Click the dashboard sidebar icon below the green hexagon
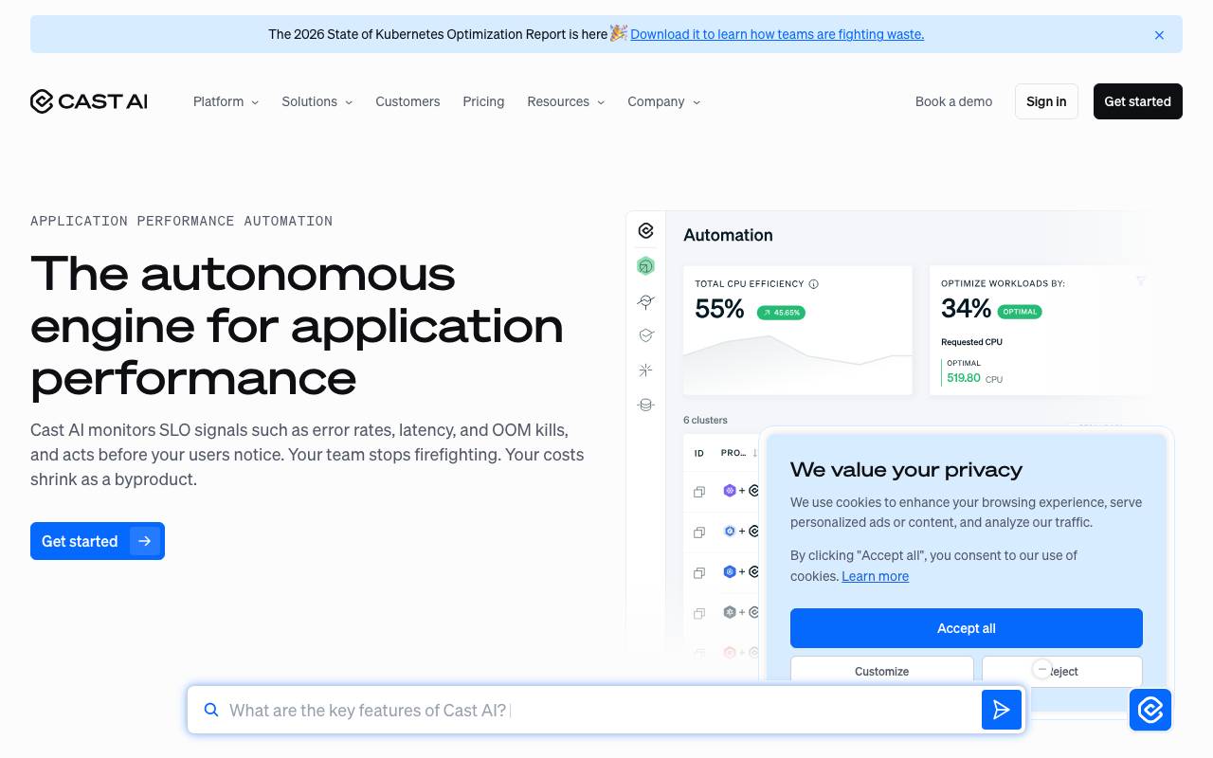This screenshot has width=1213, height=758. (x=646, y=301)
